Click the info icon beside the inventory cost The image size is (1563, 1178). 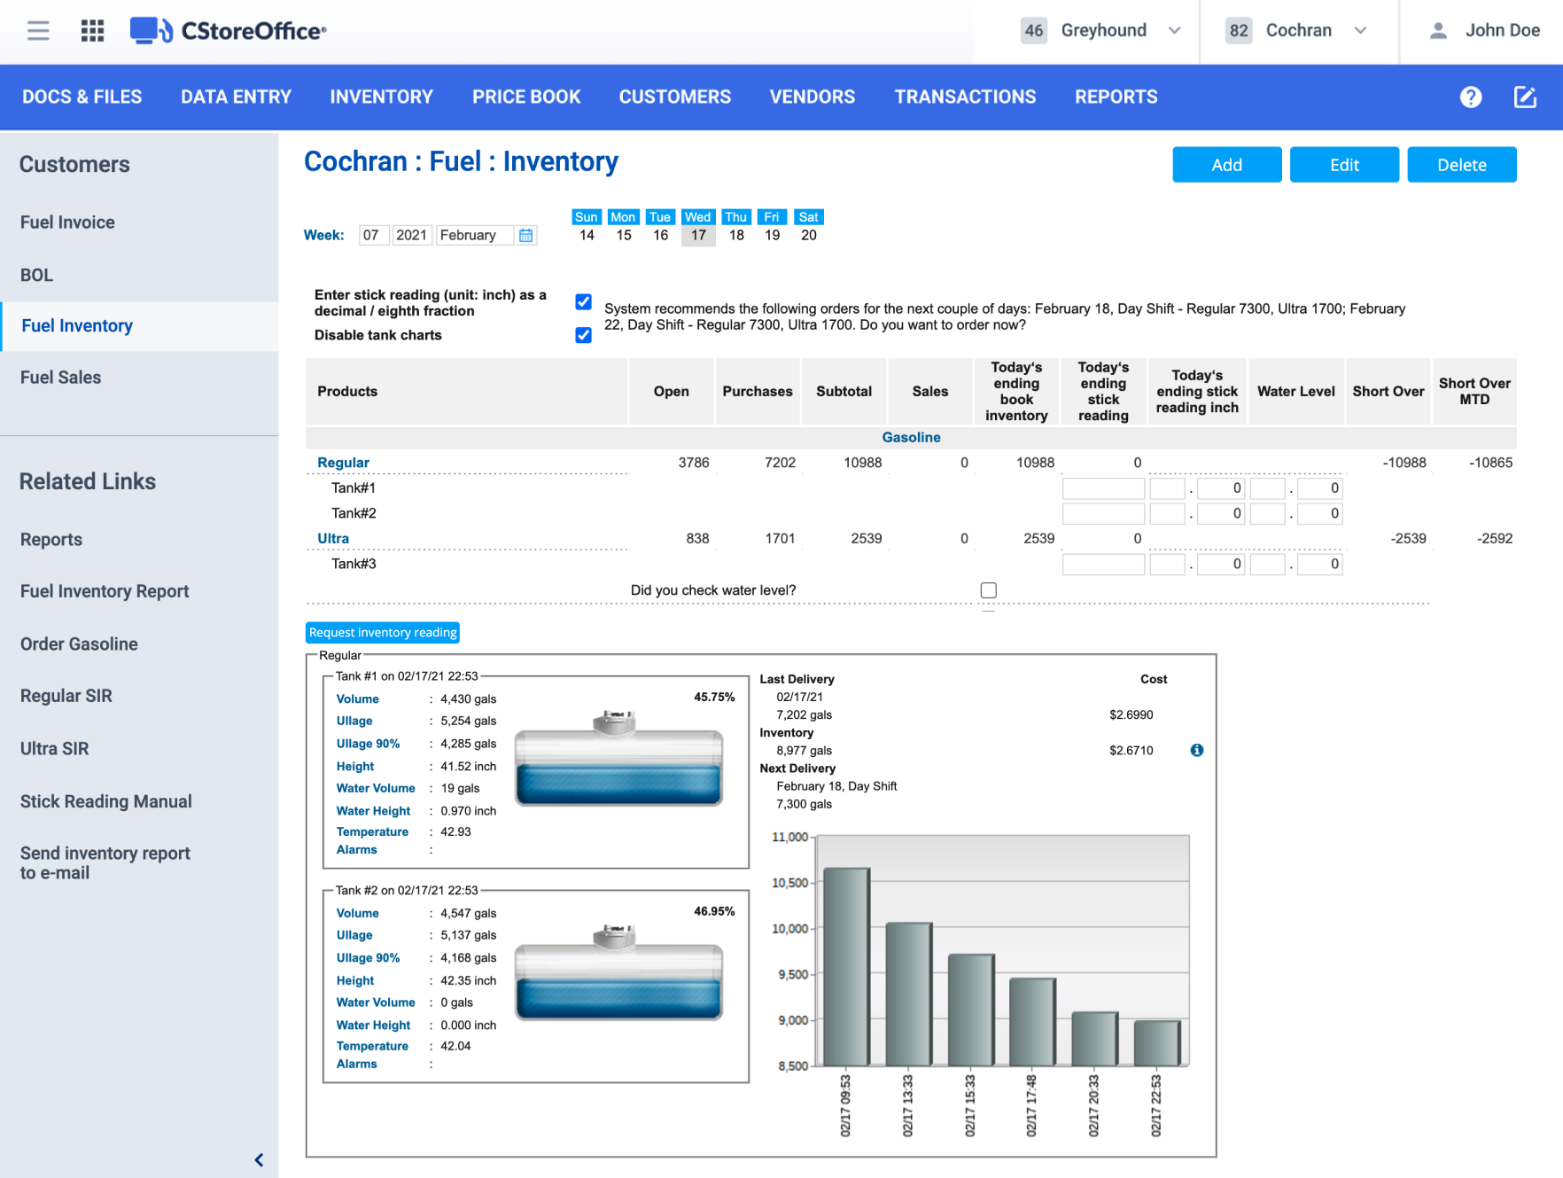(1198, 750)
